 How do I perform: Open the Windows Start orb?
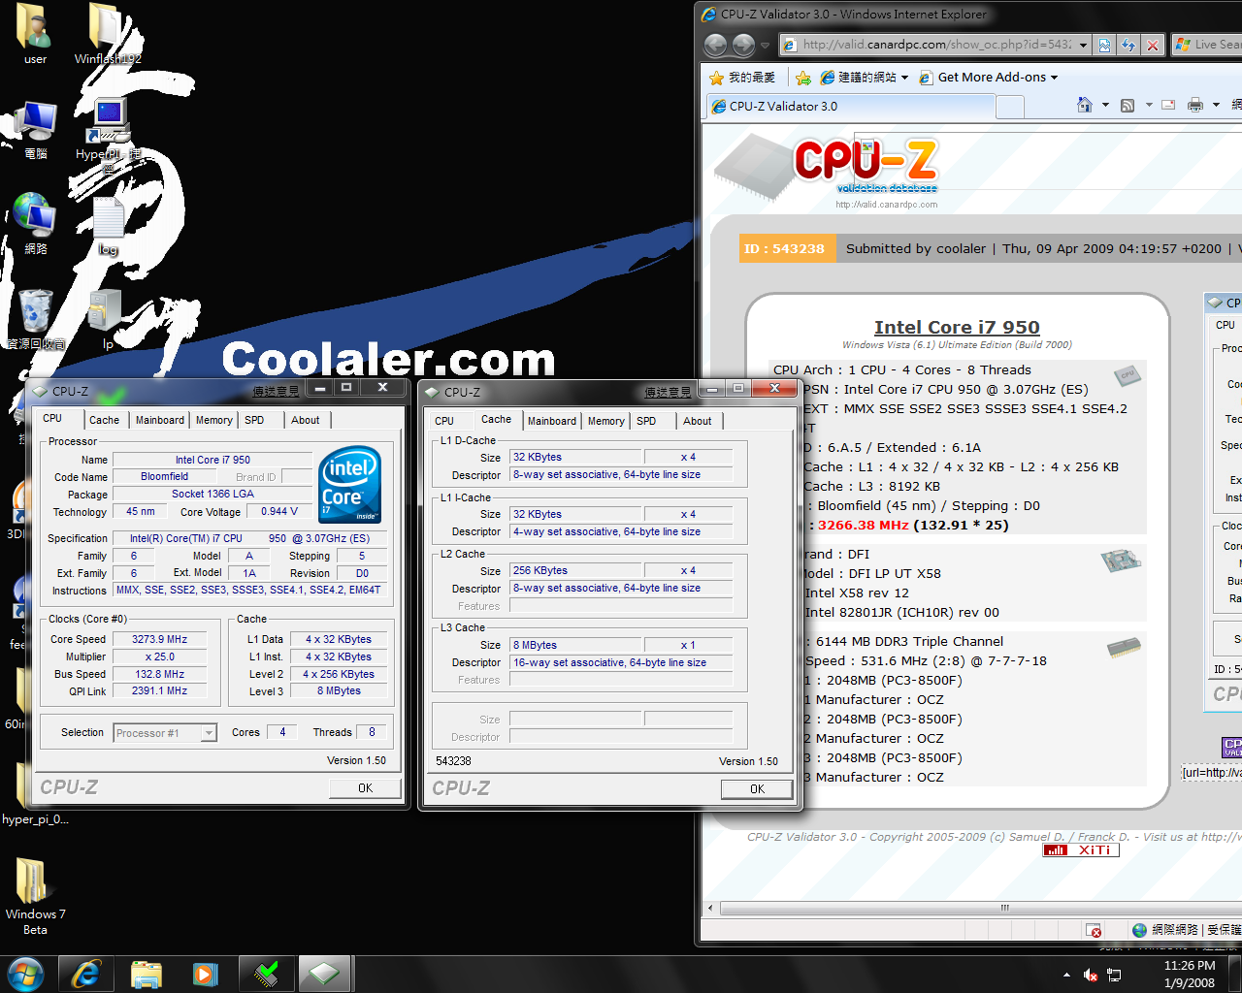[x=25, y=974]
